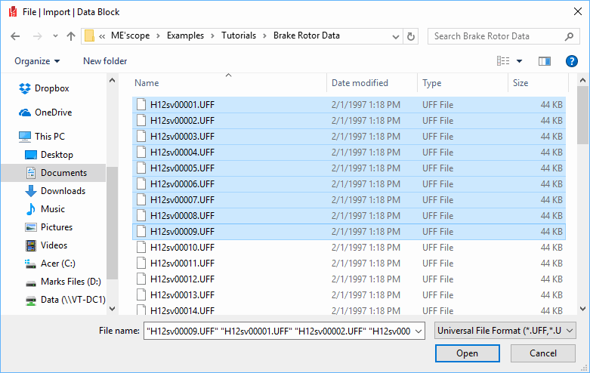Select file H12sv00007.UFF
The image size is (590, 373).
click(x=349, y=199)
